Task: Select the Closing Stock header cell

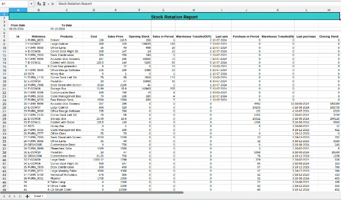Action: tap(328, 36)
